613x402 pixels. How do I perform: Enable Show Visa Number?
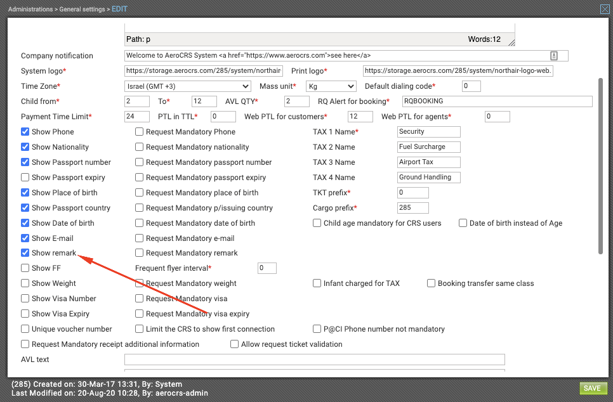[x=25, y=299]
